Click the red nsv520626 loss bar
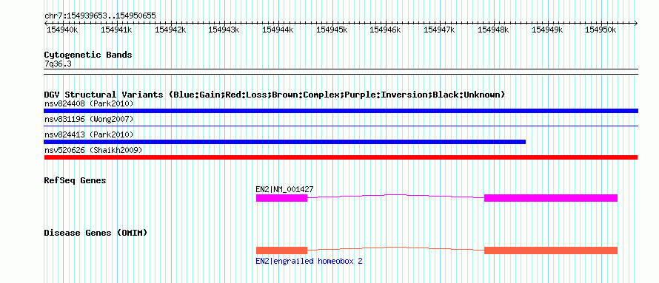Screen dimensions: 659x283 341,157
